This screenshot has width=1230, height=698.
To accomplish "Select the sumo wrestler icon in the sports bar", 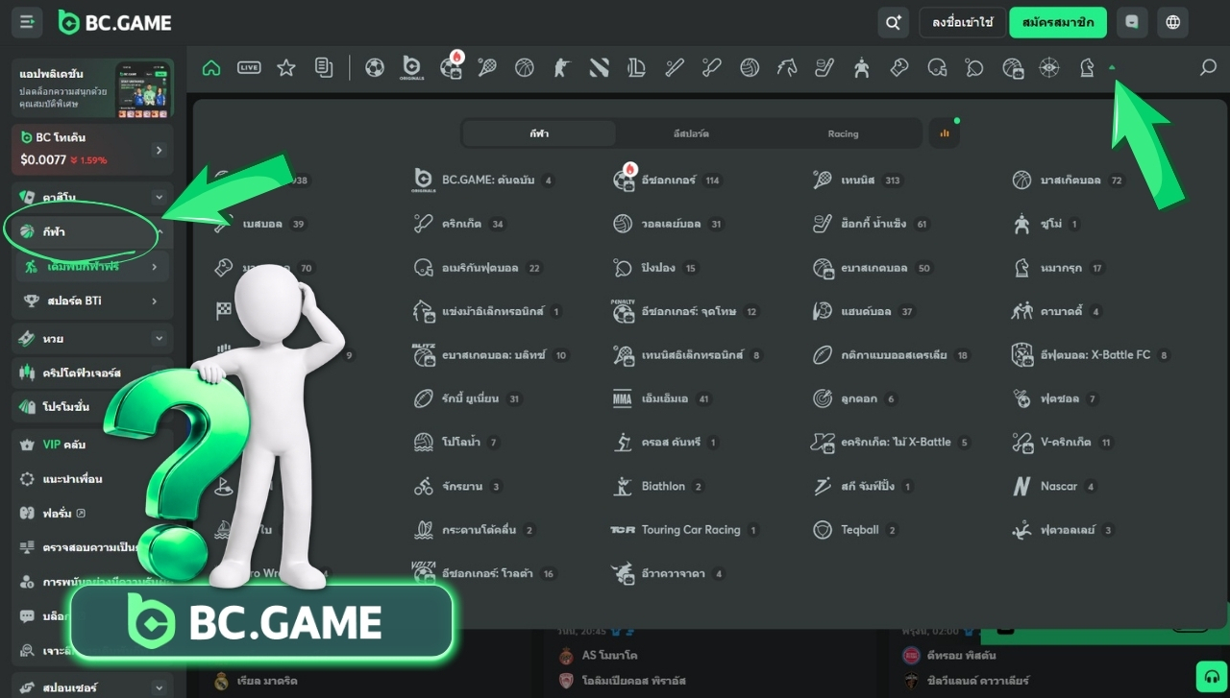I will [862, 67].
